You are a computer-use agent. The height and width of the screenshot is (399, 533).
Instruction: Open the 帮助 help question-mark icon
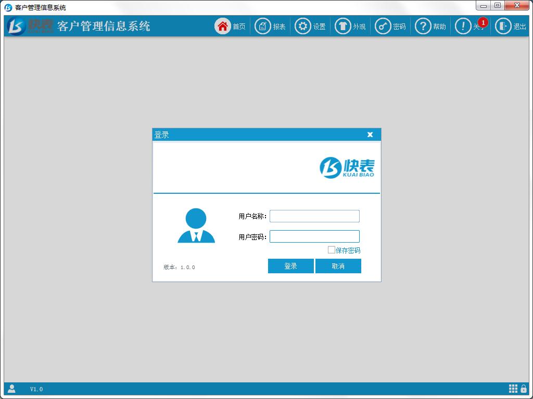(423, 26)
